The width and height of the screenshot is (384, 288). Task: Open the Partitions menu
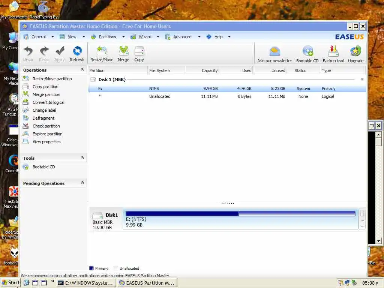pos(108,37)
